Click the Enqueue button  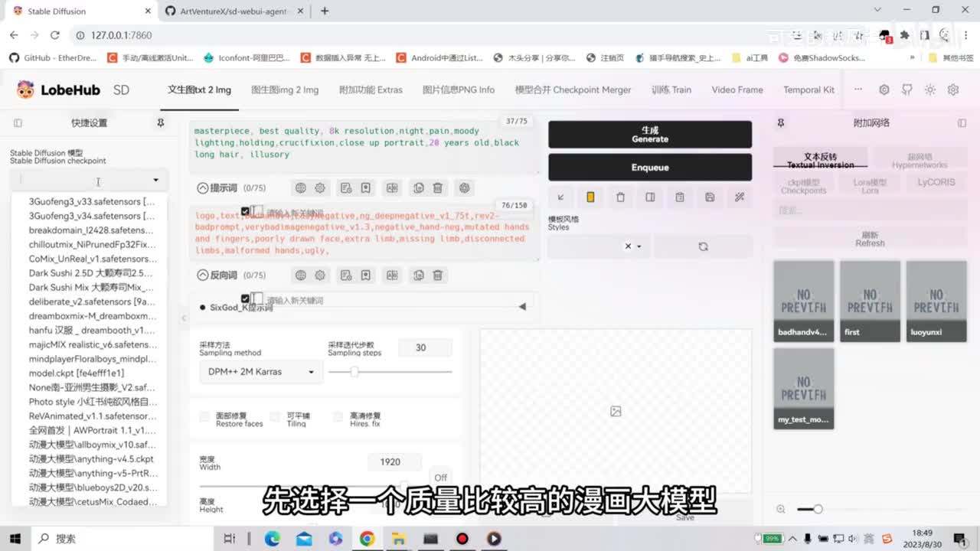click(x=649, y=168)
